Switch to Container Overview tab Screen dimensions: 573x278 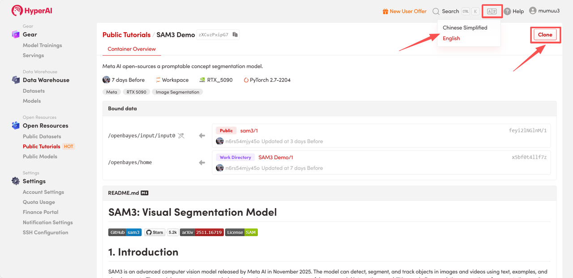coord(132,49)
